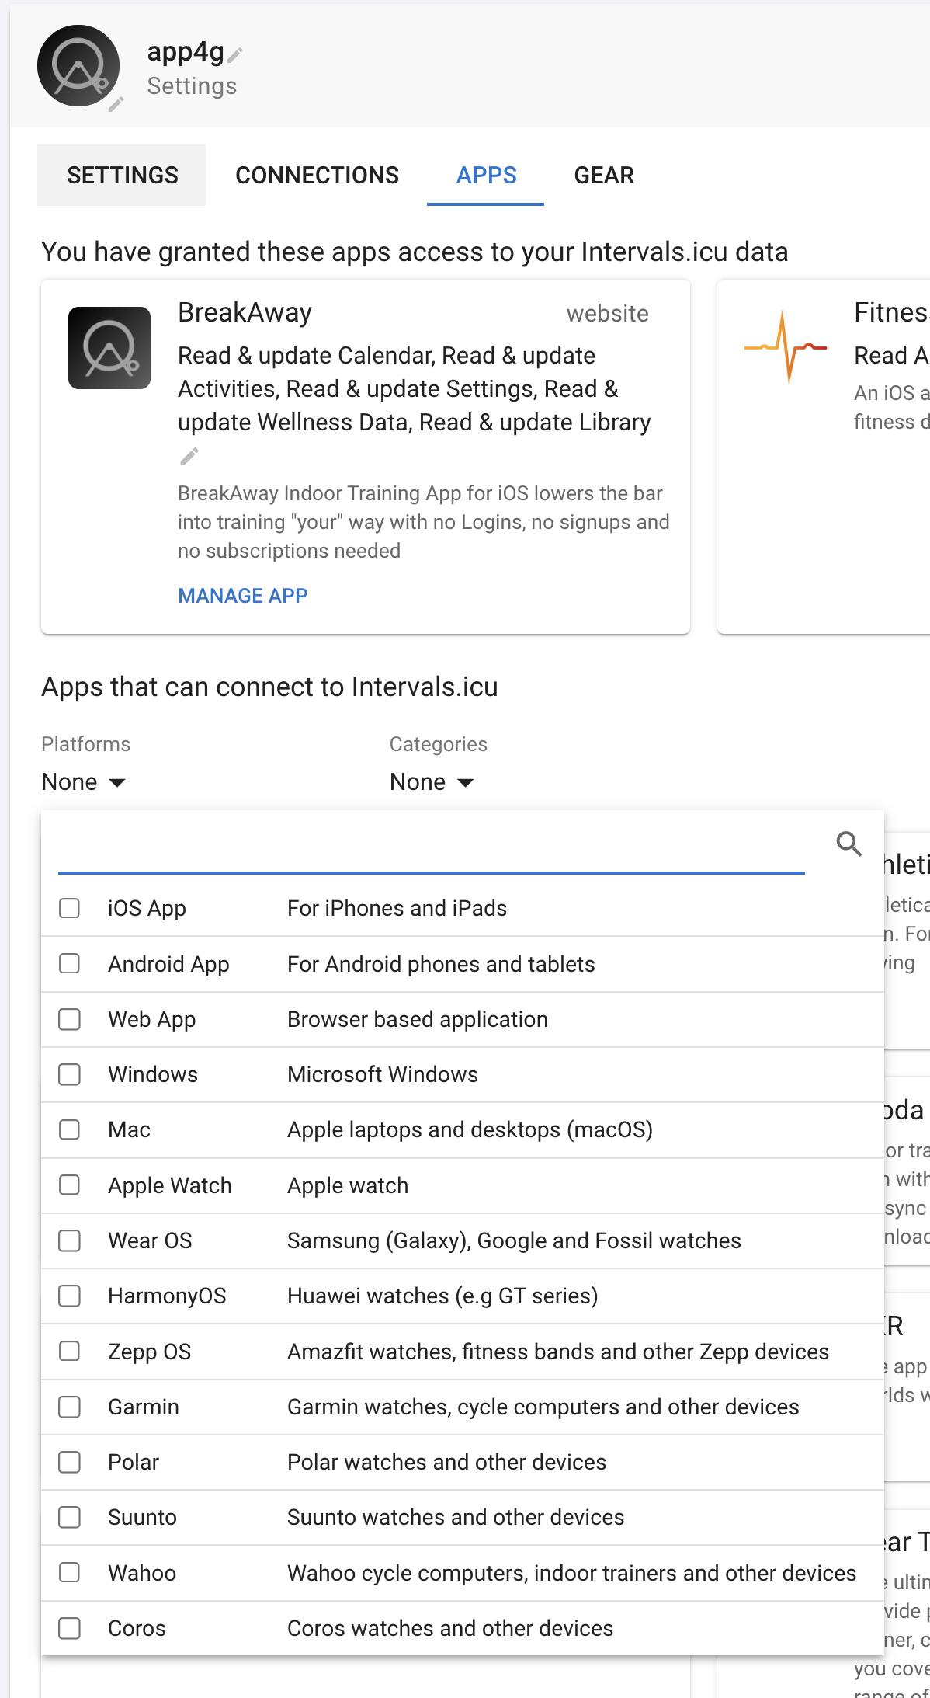Open the Gear tab

click(604, 176)
